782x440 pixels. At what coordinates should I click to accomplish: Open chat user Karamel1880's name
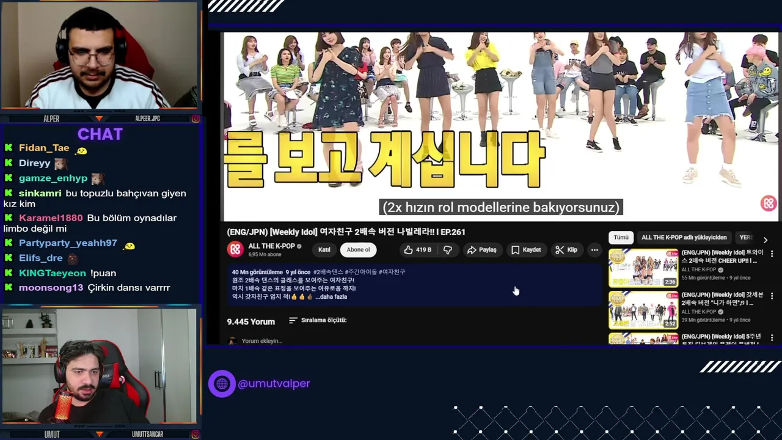[x=51, y=218]
